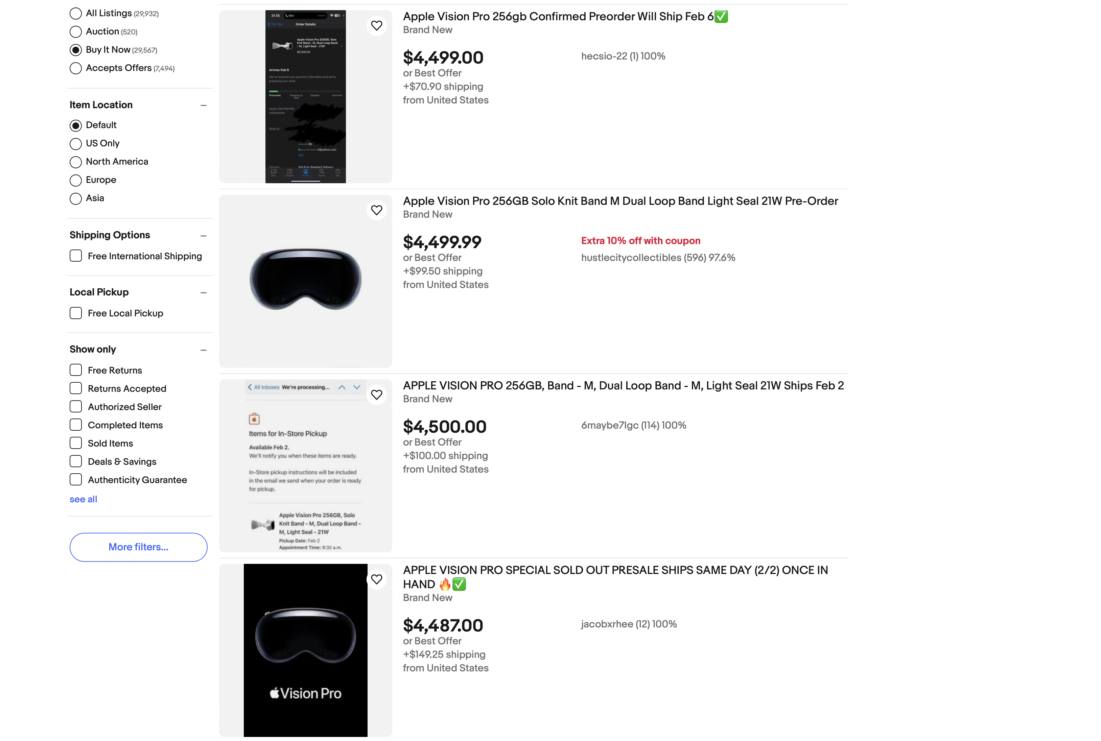The height and width of the screenshot is (741, 1101).
Task: Enable Free International Shipping filter
Action: pos(75,256)
